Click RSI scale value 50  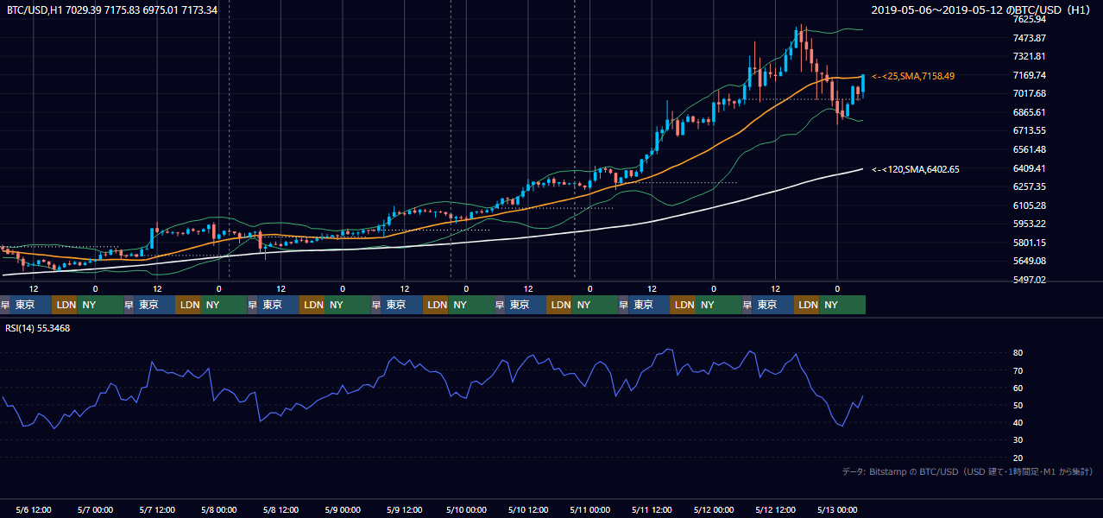(1018, 405)
